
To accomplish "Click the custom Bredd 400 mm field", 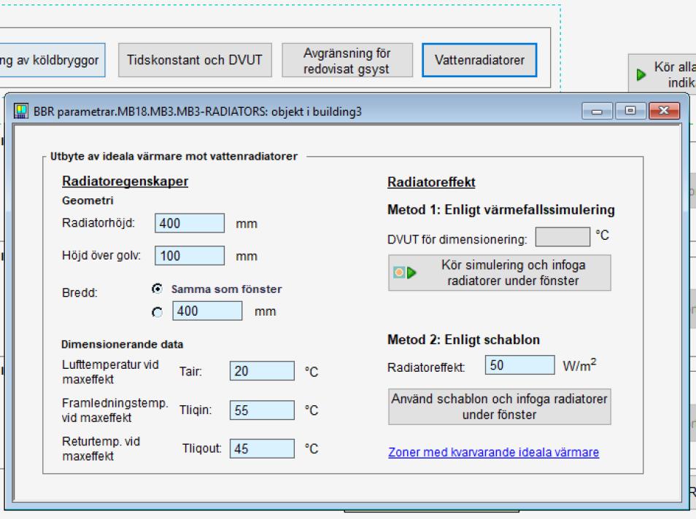I will pos(207,311).
